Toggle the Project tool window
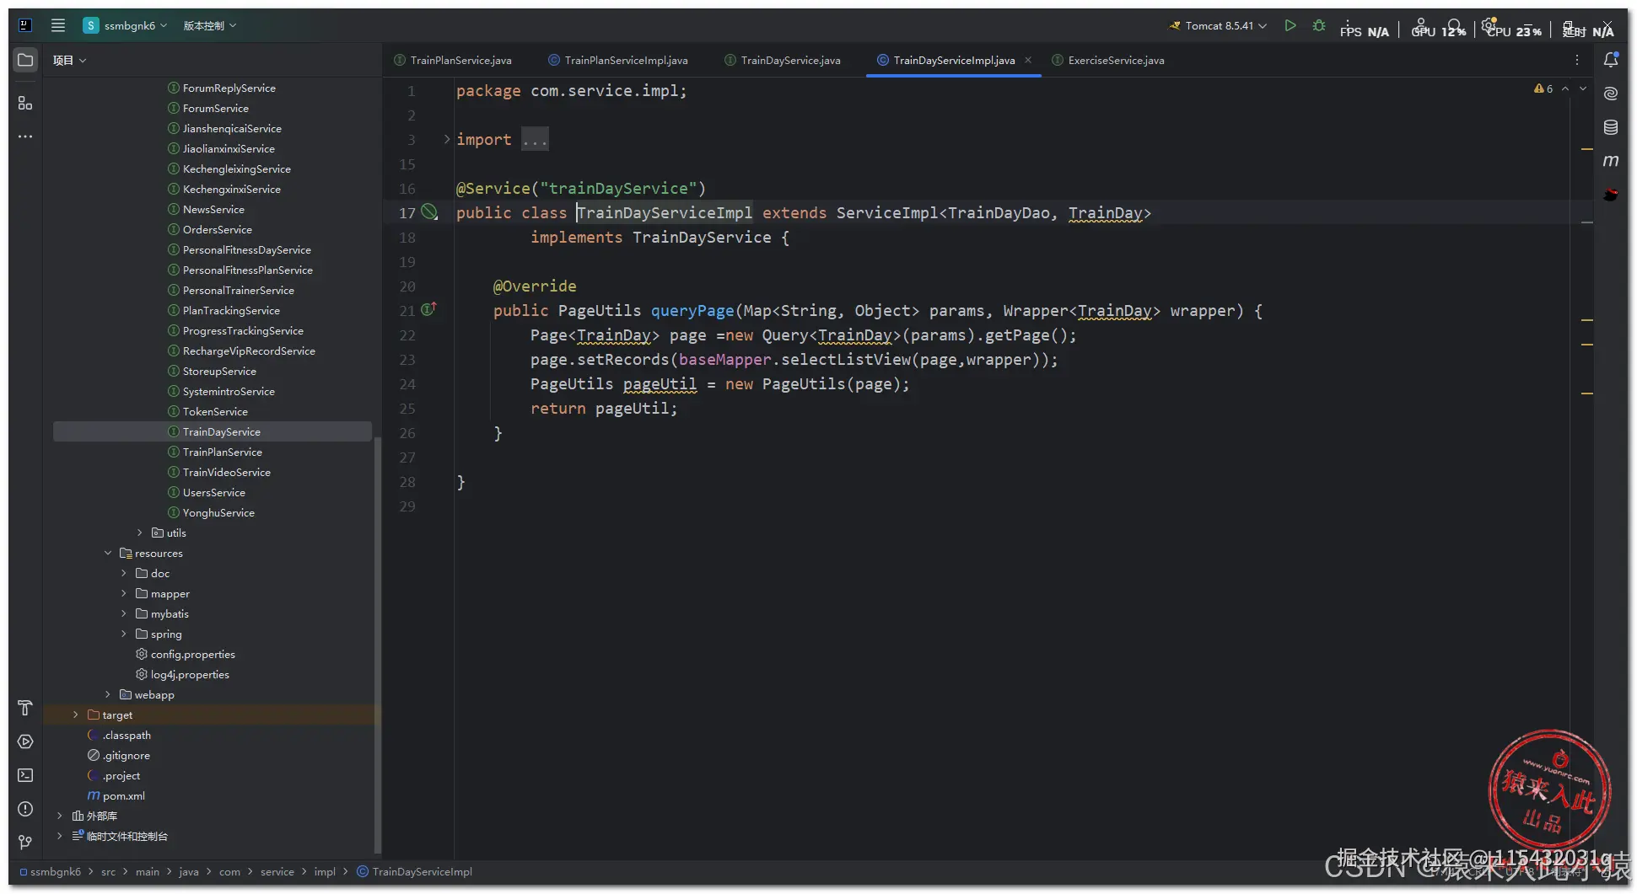The image size is (1637, 894). point(25,61)
